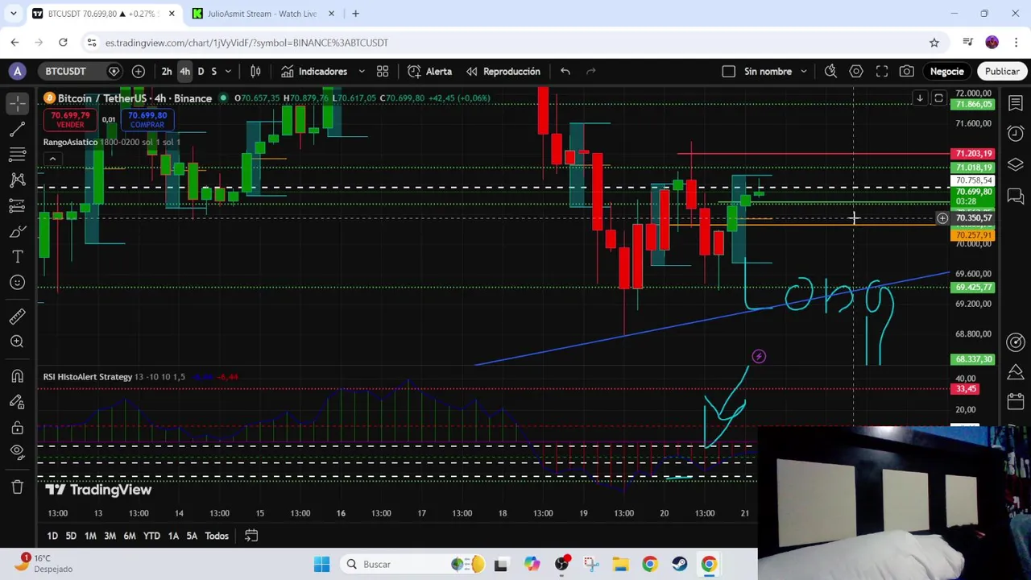The image size is (1031, 580).
Task: Select the 3M date range
Action: 110,536
